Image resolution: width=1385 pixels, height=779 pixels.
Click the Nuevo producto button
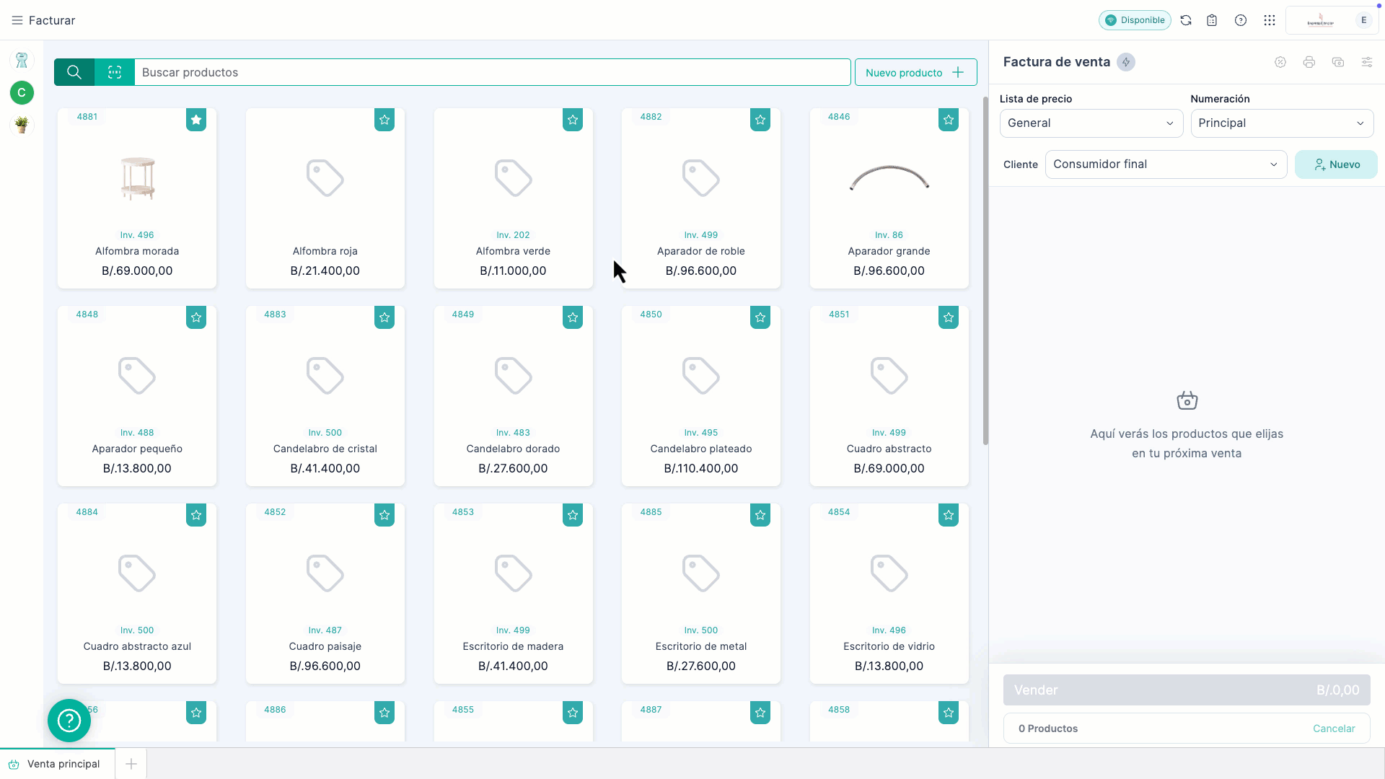[x=915, y=72]
